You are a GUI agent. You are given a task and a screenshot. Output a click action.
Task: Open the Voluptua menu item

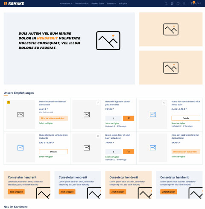coord(123,3)
